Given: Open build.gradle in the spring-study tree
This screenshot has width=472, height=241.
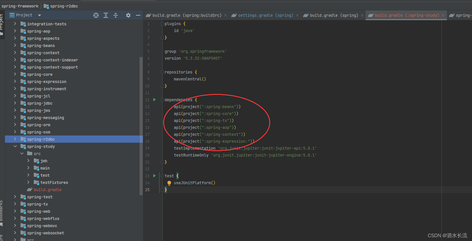Looking at the screenshot, I should tap(48, 190).
